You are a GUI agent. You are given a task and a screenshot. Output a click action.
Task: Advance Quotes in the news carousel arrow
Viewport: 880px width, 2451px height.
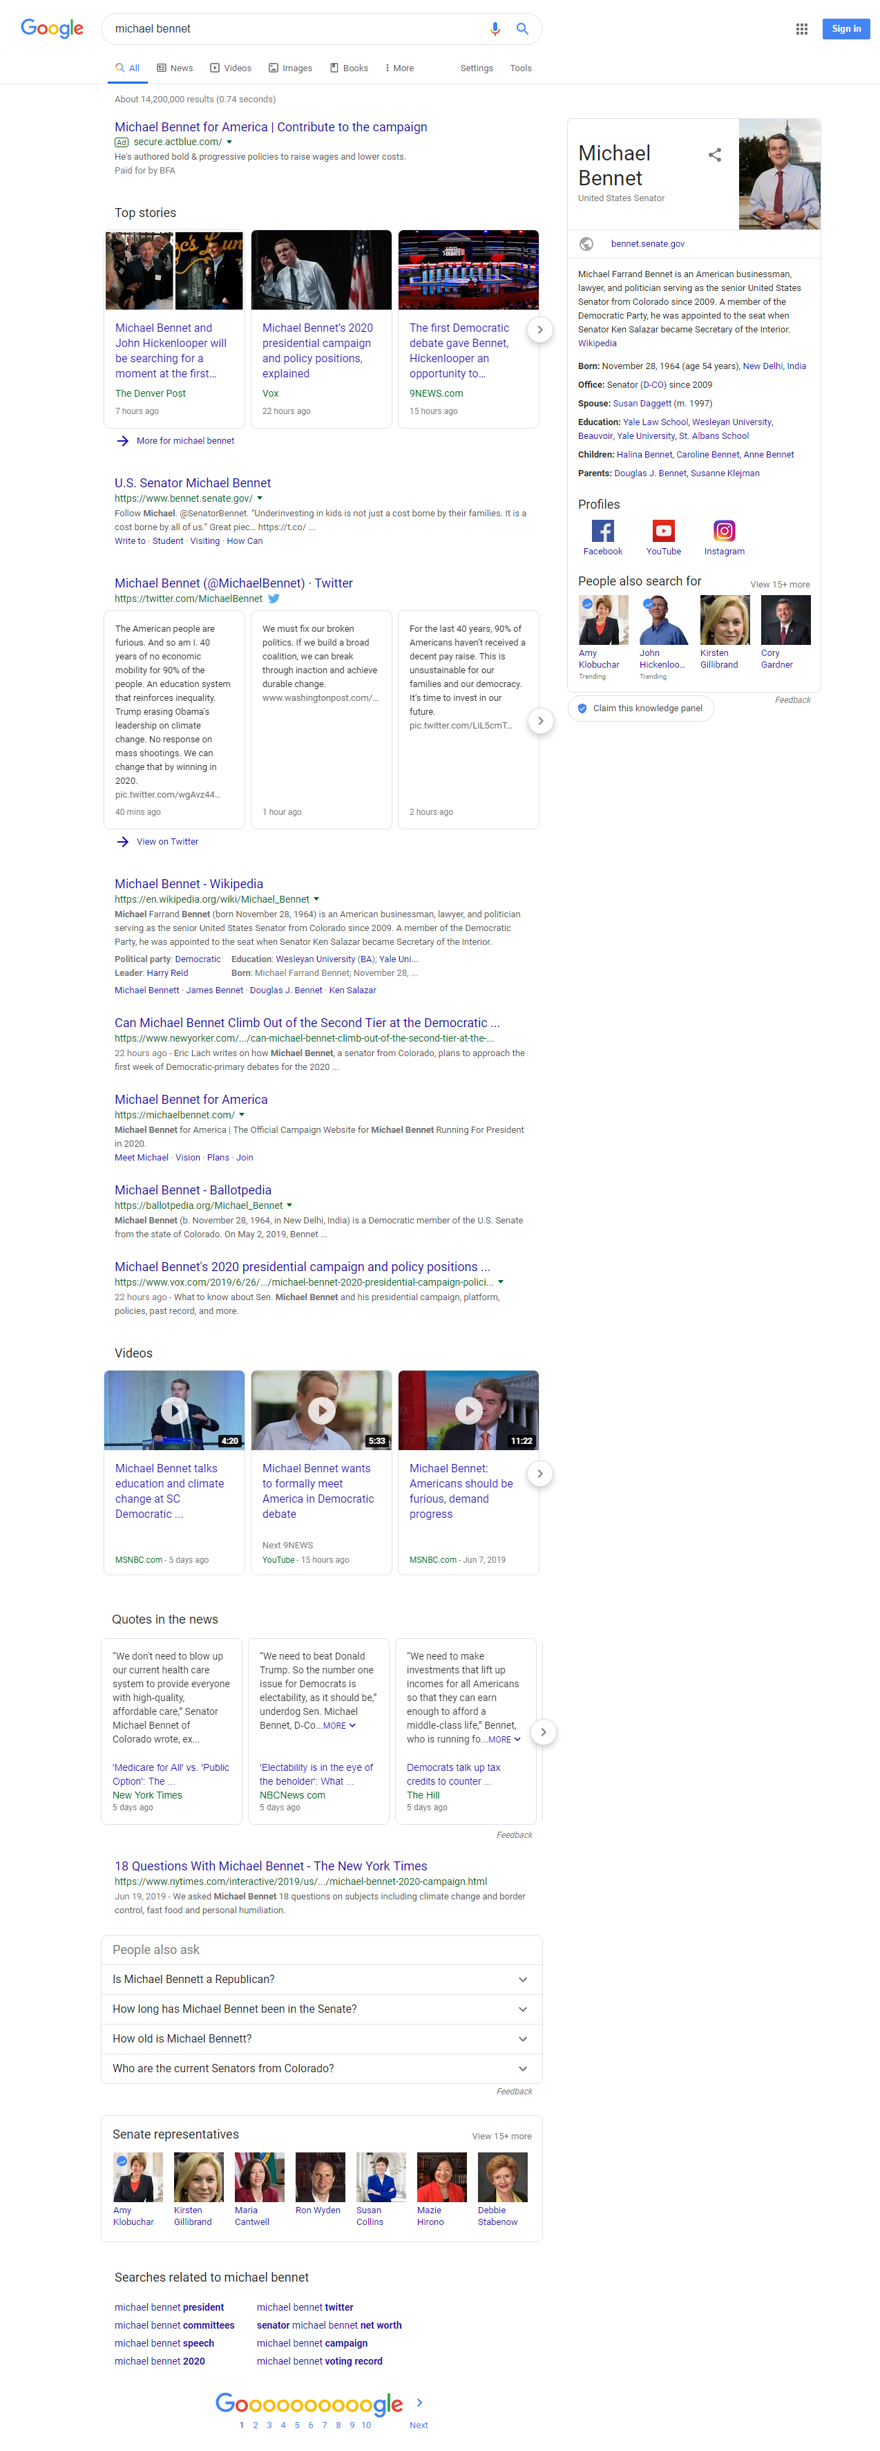(x=543, y=1731)
